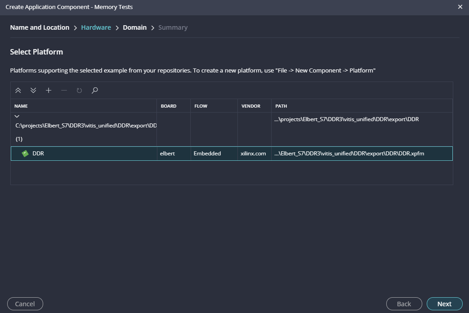Click the Collapse All double-up-arrow icon
Viewport: 469px width, 313px height.
[18, 91]
